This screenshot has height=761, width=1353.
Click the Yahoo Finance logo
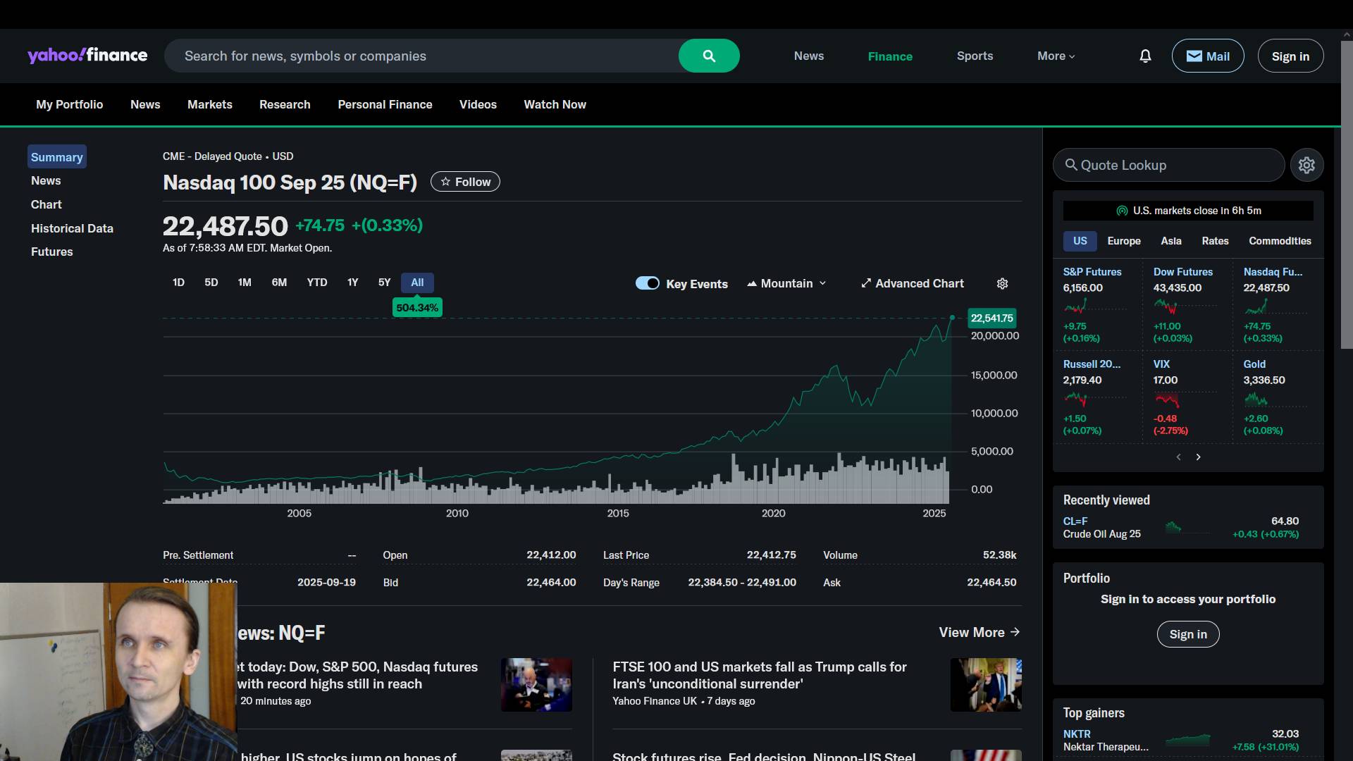pos(87,56)
